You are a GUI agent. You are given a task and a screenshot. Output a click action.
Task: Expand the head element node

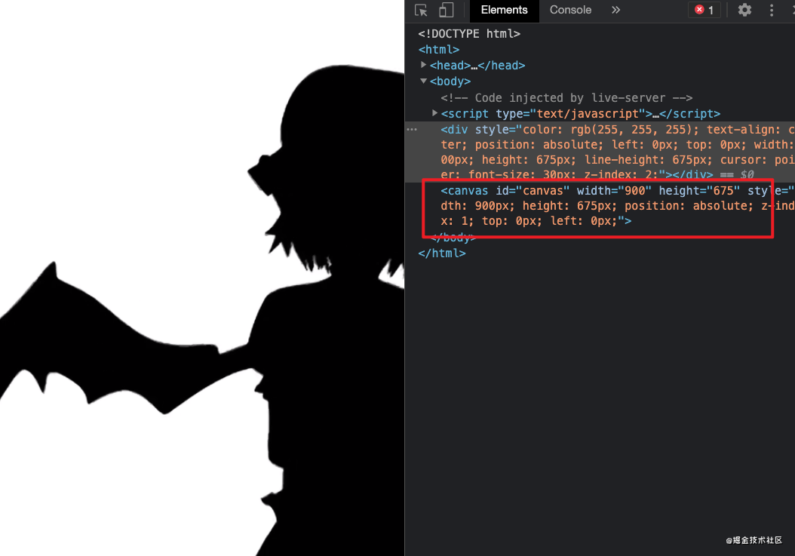tap(423, 65)
